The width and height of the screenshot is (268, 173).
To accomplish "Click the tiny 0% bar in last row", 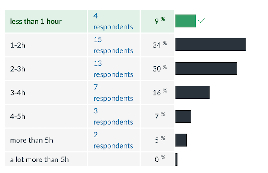I will click(x=177, y=159).
